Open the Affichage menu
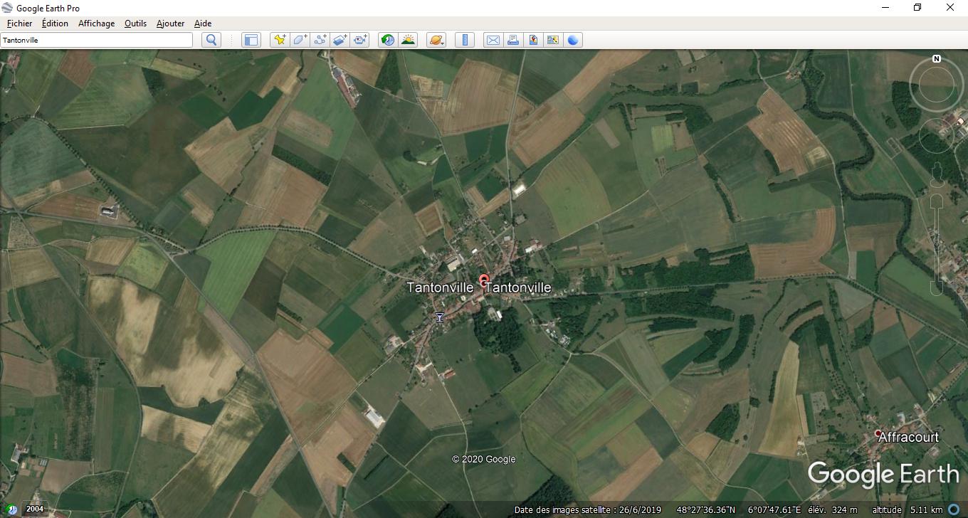Image resolution: width=968 pixels, height=518 pixels. (96, 23)
